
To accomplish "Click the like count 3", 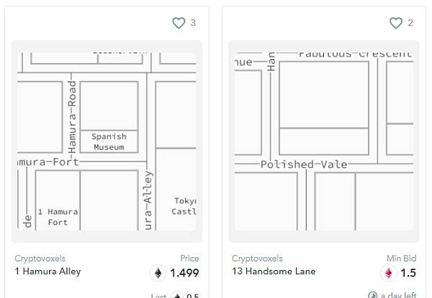I will pyautogui.click(x=193, y=23).
